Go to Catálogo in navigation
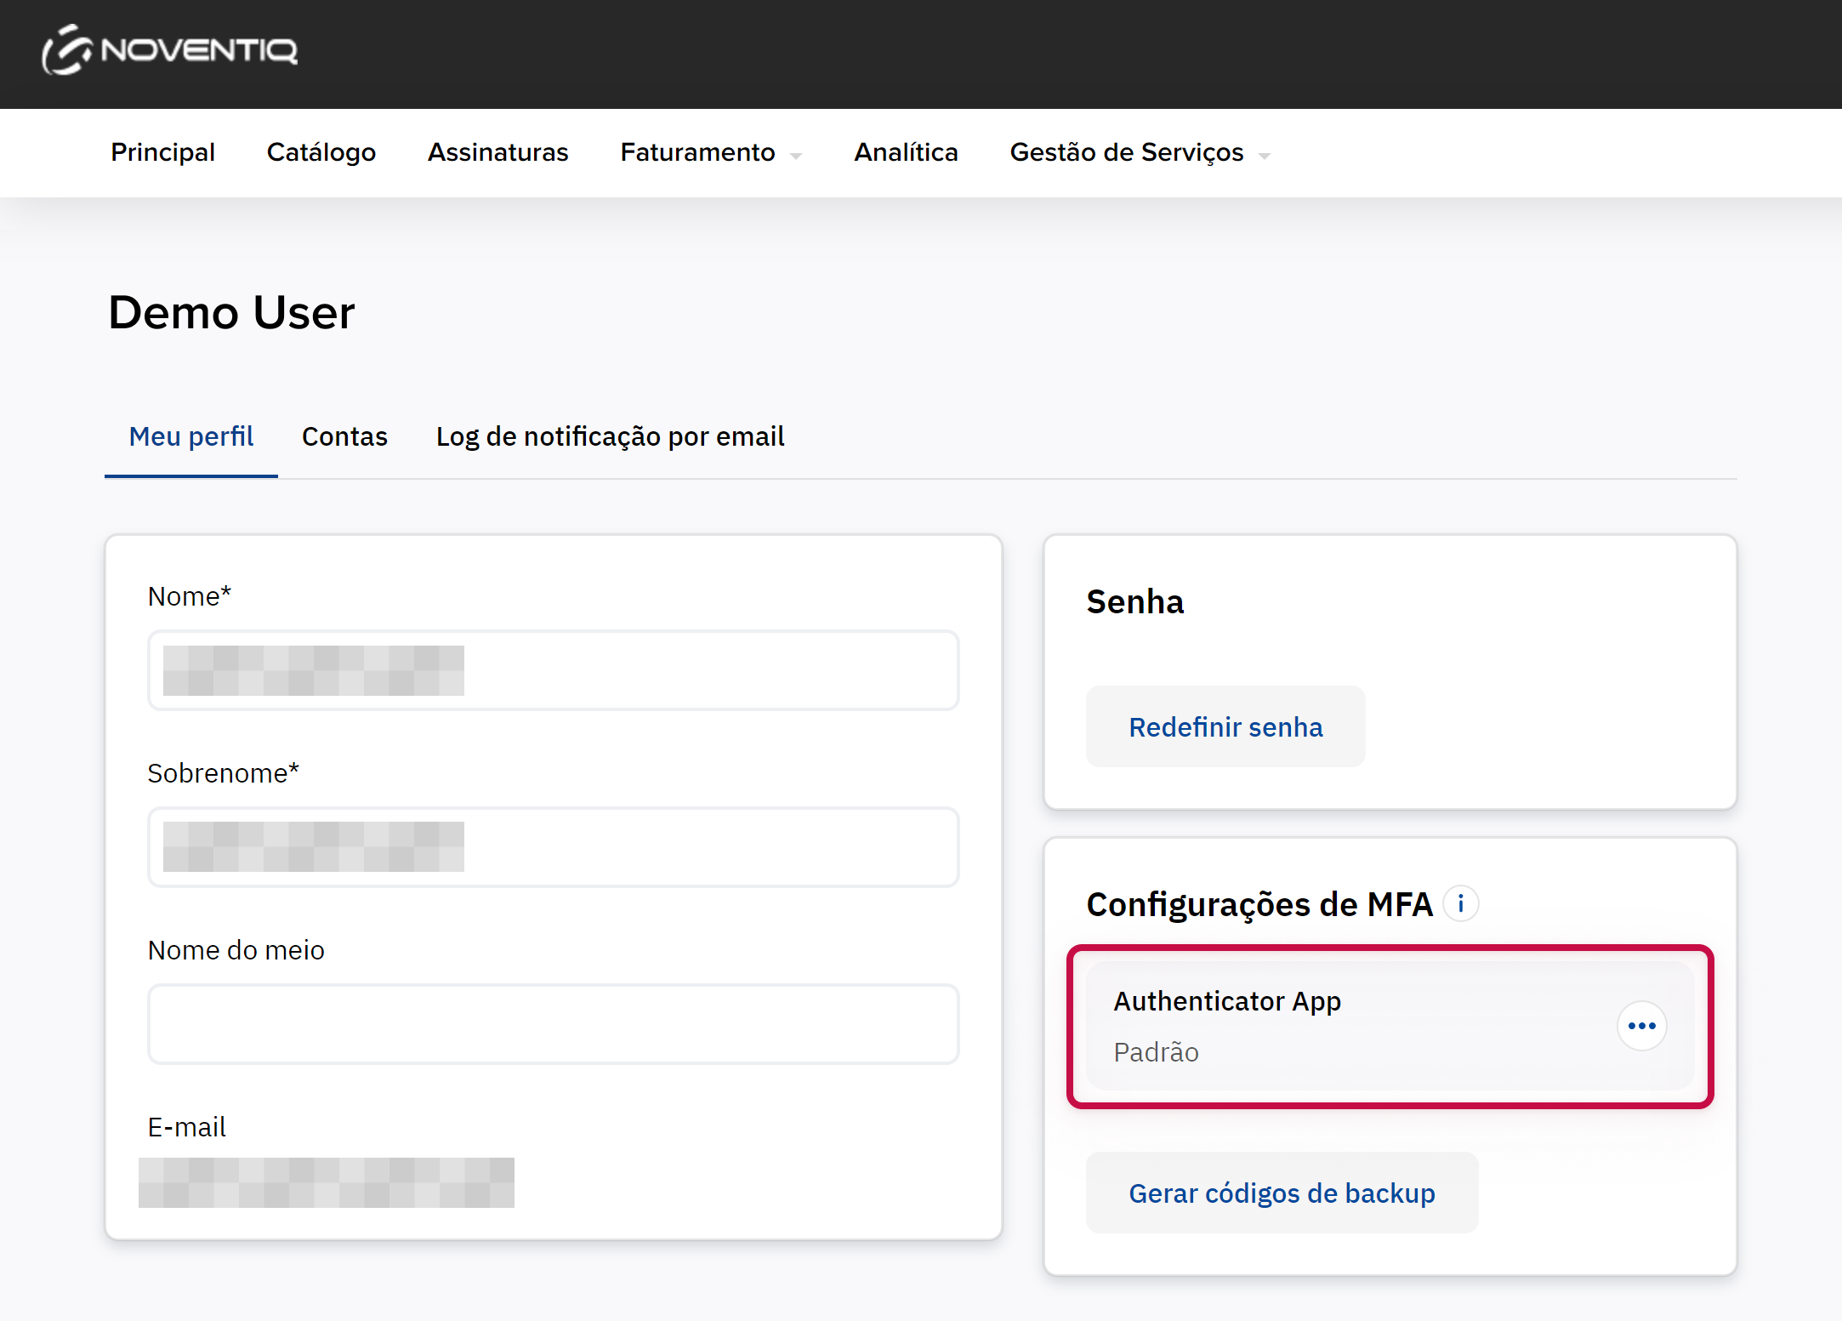 [x=321, y=152]
